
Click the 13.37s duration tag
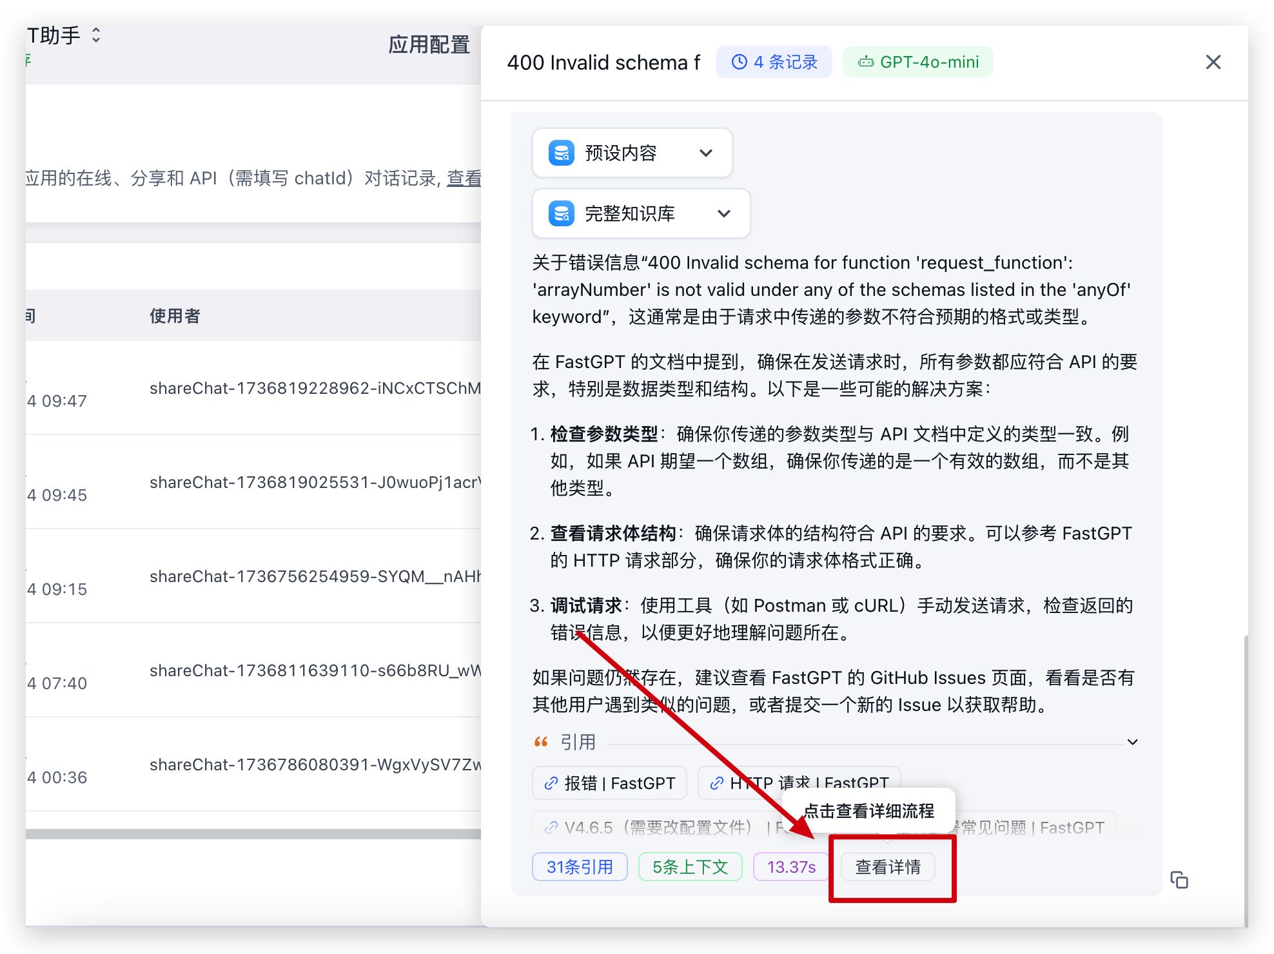pos(791,867)
